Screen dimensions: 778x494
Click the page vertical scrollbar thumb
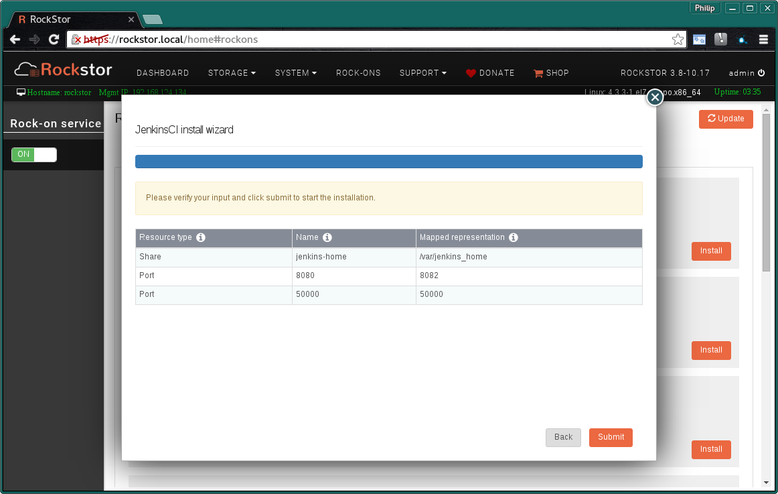(x=766, y=192)
